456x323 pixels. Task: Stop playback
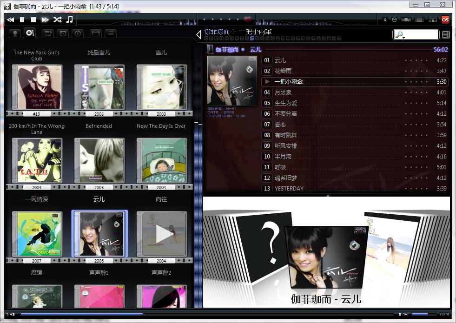click(34, 20)
